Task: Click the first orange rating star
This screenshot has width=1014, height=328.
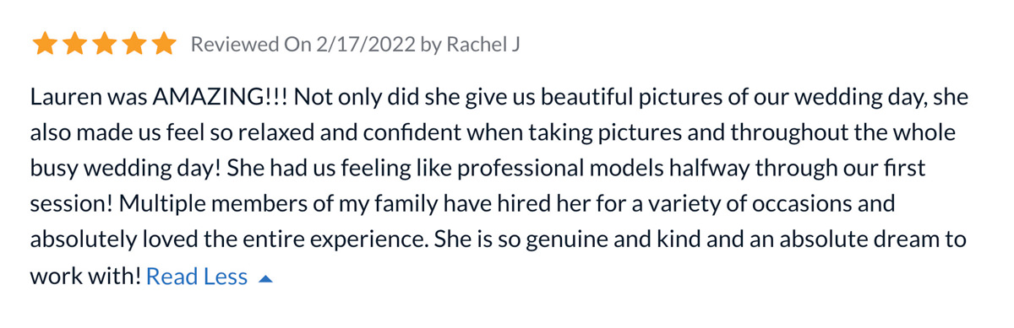Action: pyautogui.click(x=44, y=44)
